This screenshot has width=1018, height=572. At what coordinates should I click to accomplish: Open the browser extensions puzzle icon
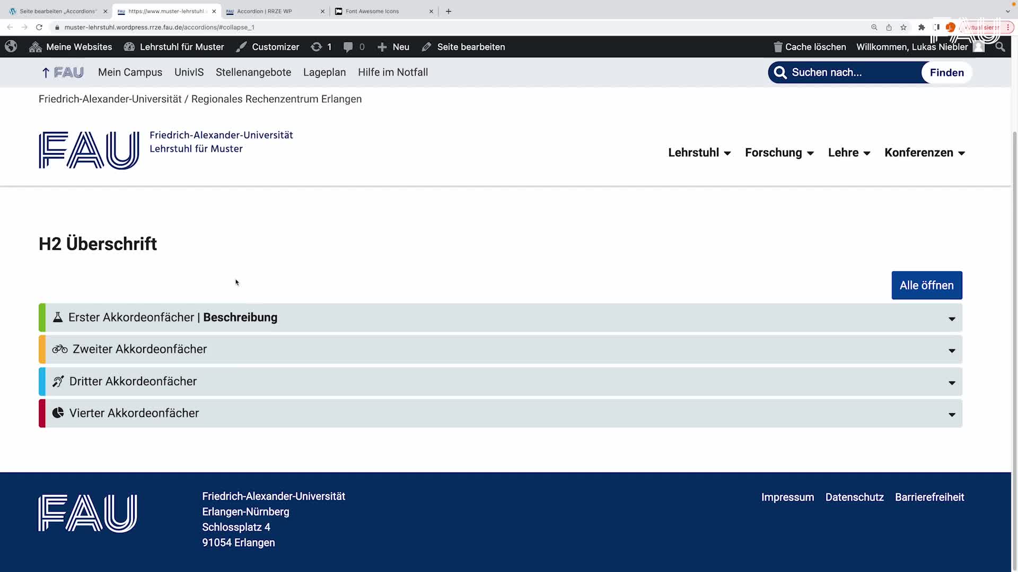(922, 27)
